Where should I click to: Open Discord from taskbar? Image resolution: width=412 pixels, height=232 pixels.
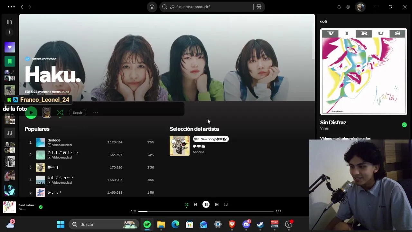point(246,224)
